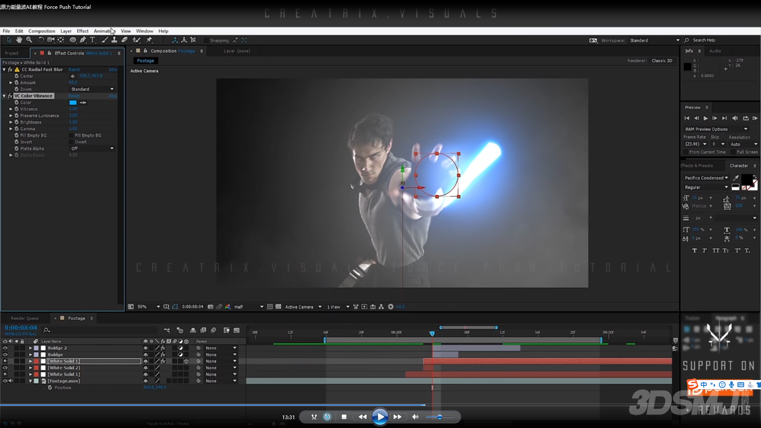The image size is (761, 428).
Task: Open RAM Preview Options
Action: point(716,129)
